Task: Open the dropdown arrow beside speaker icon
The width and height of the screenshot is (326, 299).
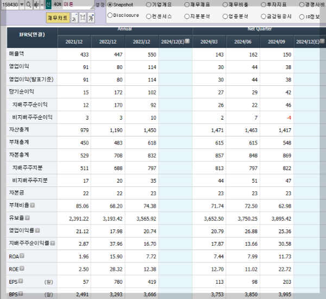Action: tap(42, 4)
